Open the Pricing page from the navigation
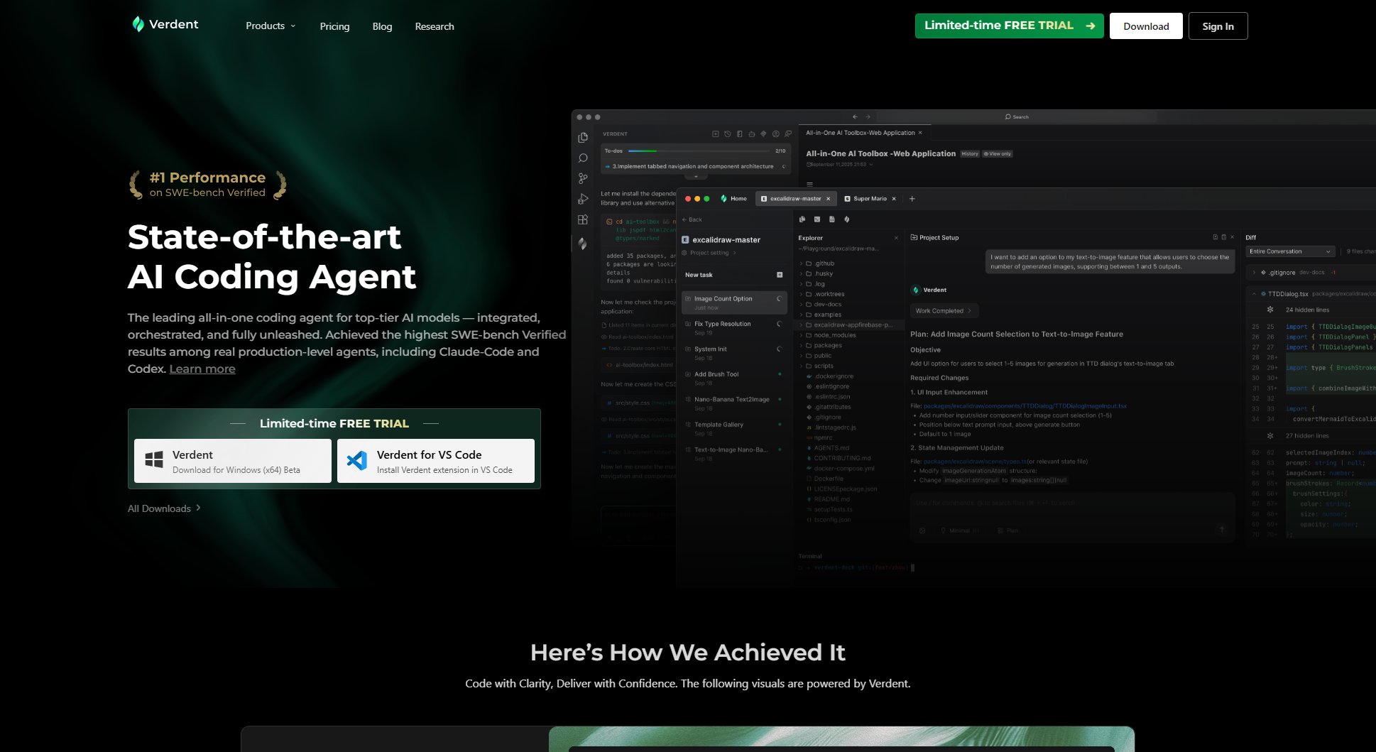The image size is (1376, 752). [334, 26]
